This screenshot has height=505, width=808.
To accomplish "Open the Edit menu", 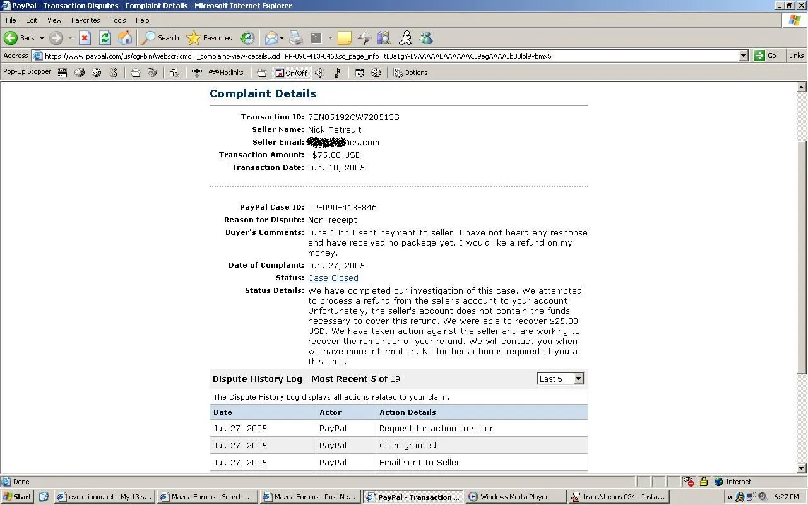I will [32, 20].
